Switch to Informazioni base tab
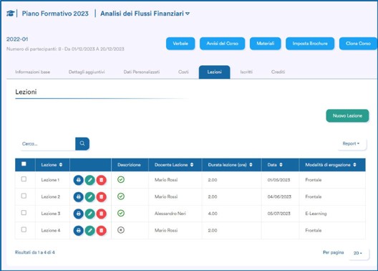This screenshot has height=271, width=378. click(x=32, y=72)
